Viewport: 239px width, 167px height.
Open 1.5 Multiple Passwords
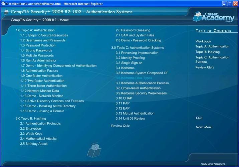(x=37, y=55)
